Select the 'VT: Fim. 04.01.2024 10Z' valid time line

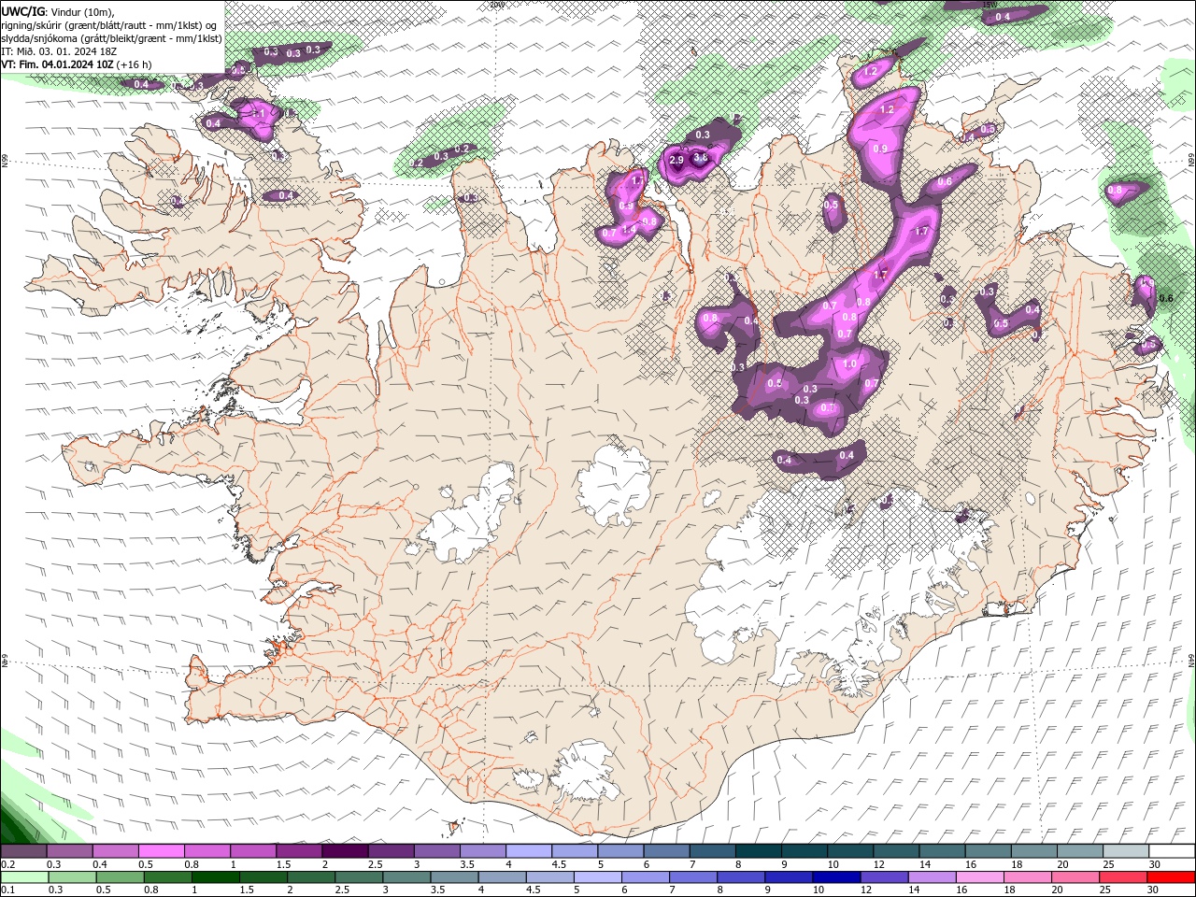[57, 64]
